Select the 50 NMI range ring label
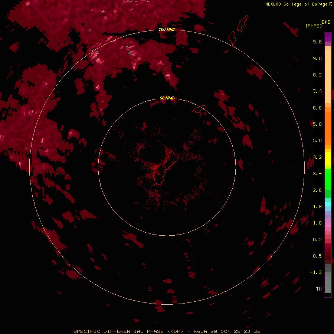Viewport: 334px width, 334px height. [167, 98]
